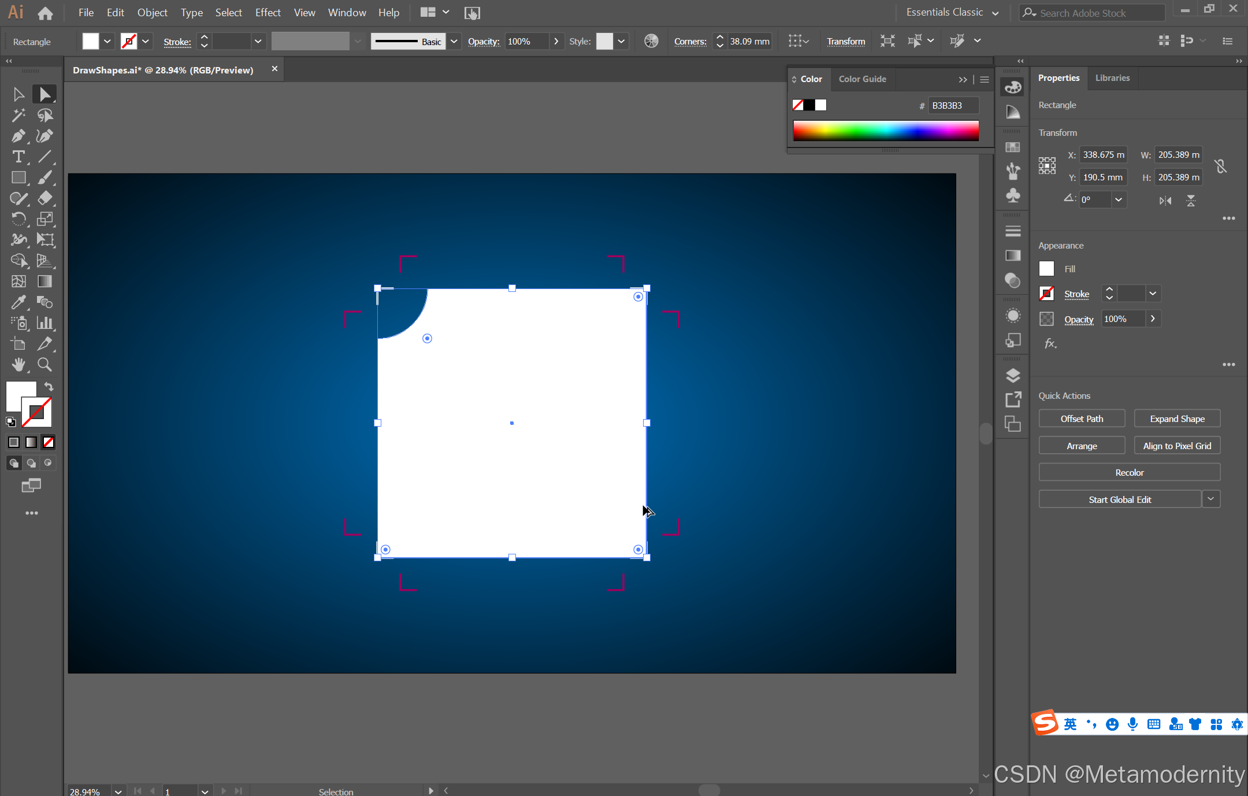This screenshot has height=796, width=1248.
Task: Select the Eraser tool
Action: coord(45,198)
